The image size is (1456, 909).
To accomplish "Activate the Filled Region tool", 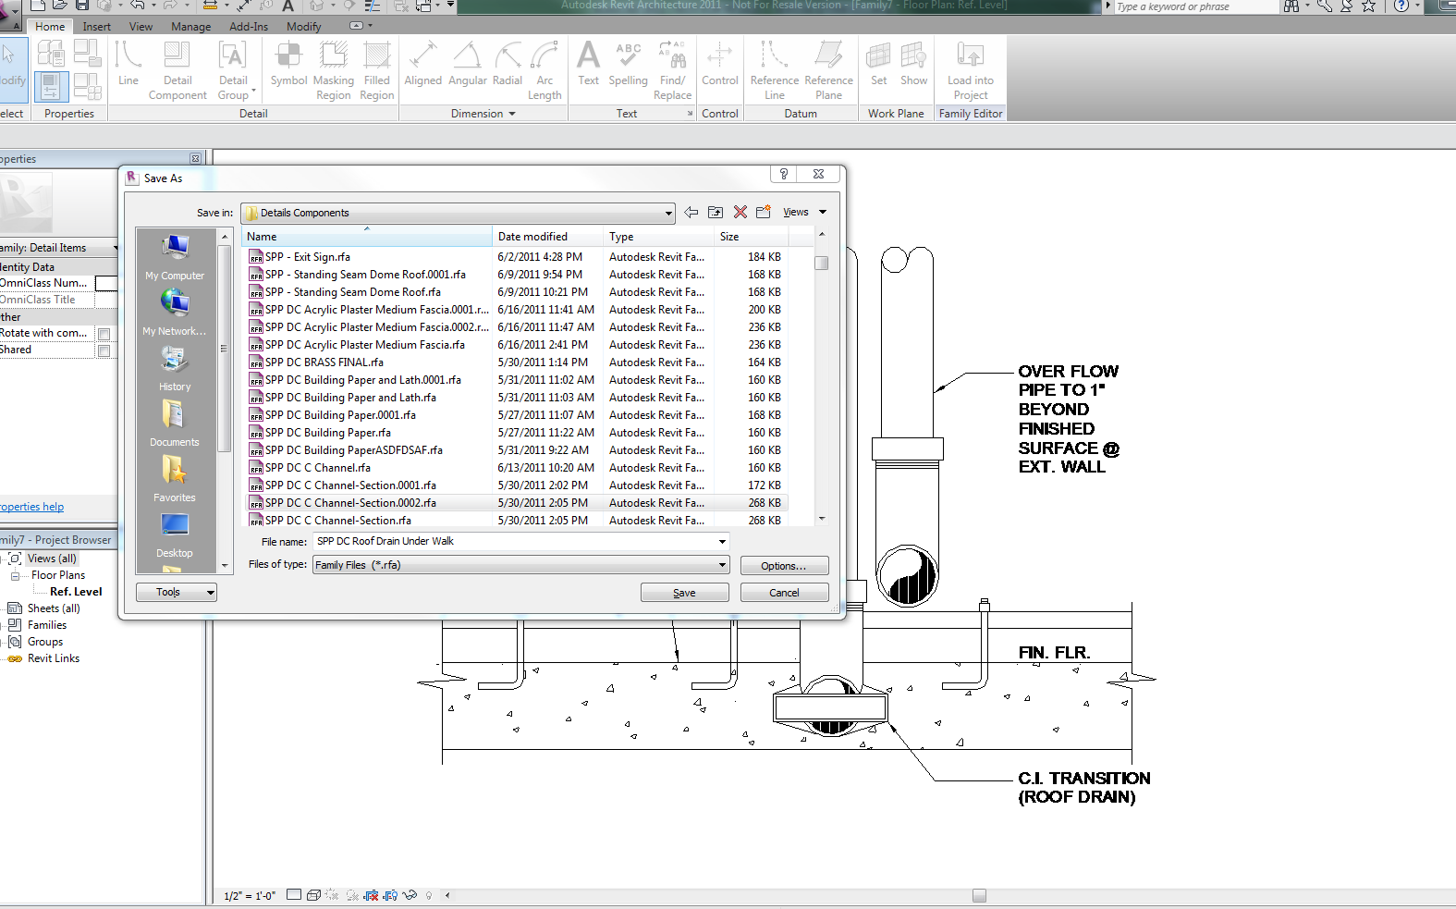I will tap(376, 69).
